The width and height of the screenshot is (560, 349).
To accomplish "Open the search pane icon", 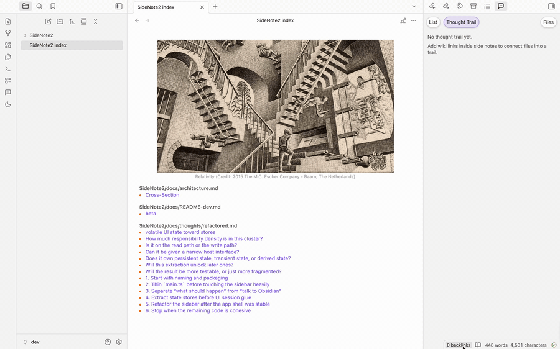I will [x=39, y=6].
